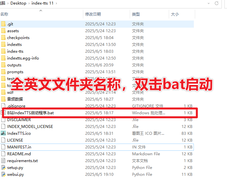Screen dimensions: 227x181
Task: Click the setup.py file icon
Action: tap(3, 168)
